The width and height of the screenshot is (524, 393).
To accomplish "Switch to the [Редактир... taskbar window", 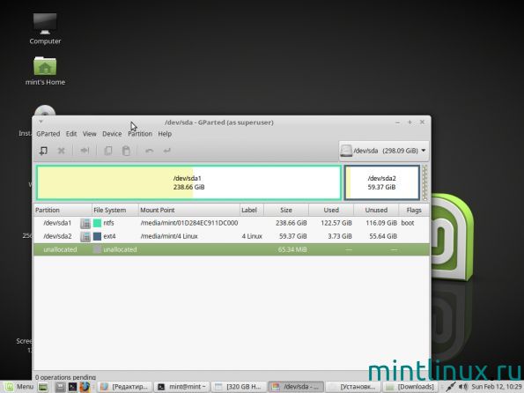I will pyautogui.click(x=124, y=387).
